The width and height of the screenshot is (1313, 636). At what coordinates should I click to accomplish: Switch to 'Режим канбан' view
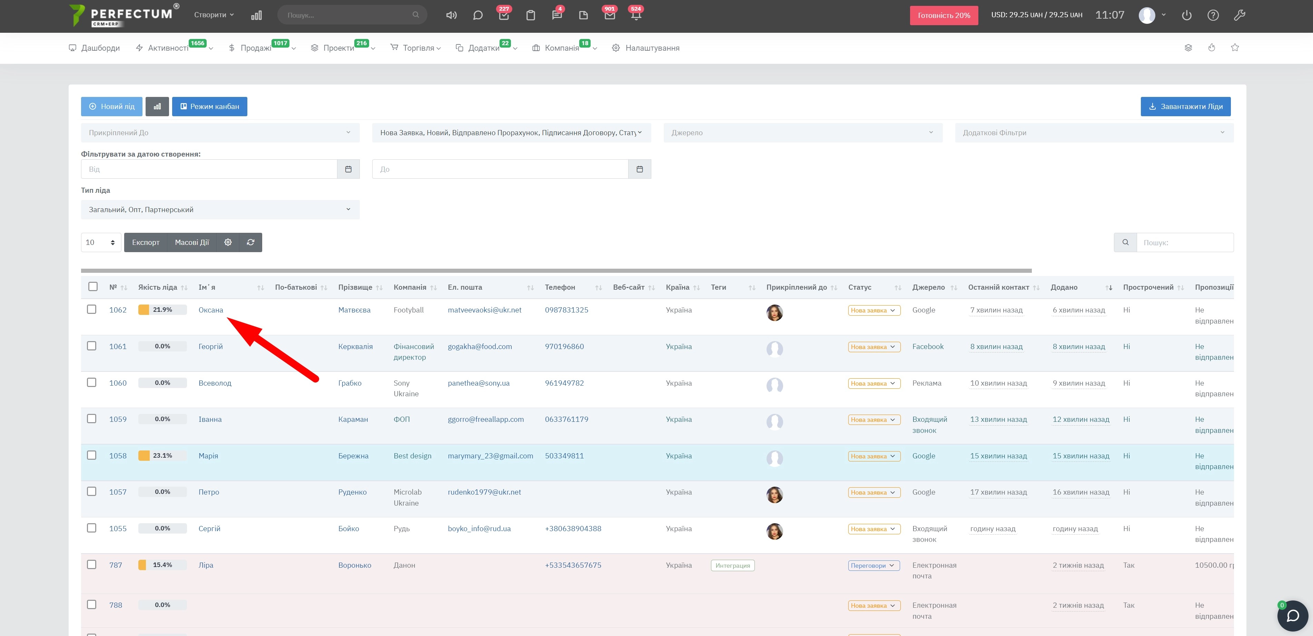click(209, 107)
